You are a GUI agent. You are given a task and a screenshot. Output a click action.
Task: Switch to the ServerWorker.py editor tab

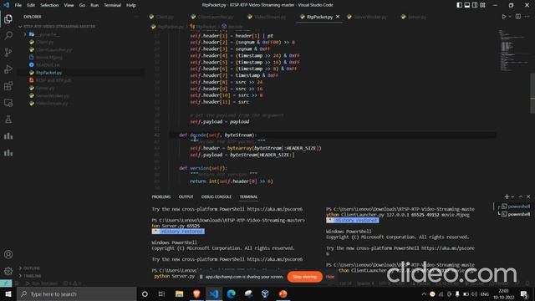(x=367, y=17)
